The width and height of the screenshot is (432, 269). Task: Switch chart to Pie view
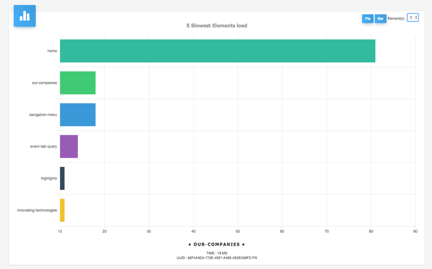(x=367, y=18)
